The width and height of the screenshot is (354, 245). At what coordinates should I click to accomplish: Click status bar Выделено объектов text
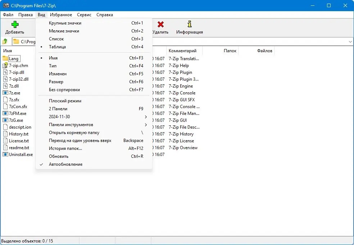(27, 241)
